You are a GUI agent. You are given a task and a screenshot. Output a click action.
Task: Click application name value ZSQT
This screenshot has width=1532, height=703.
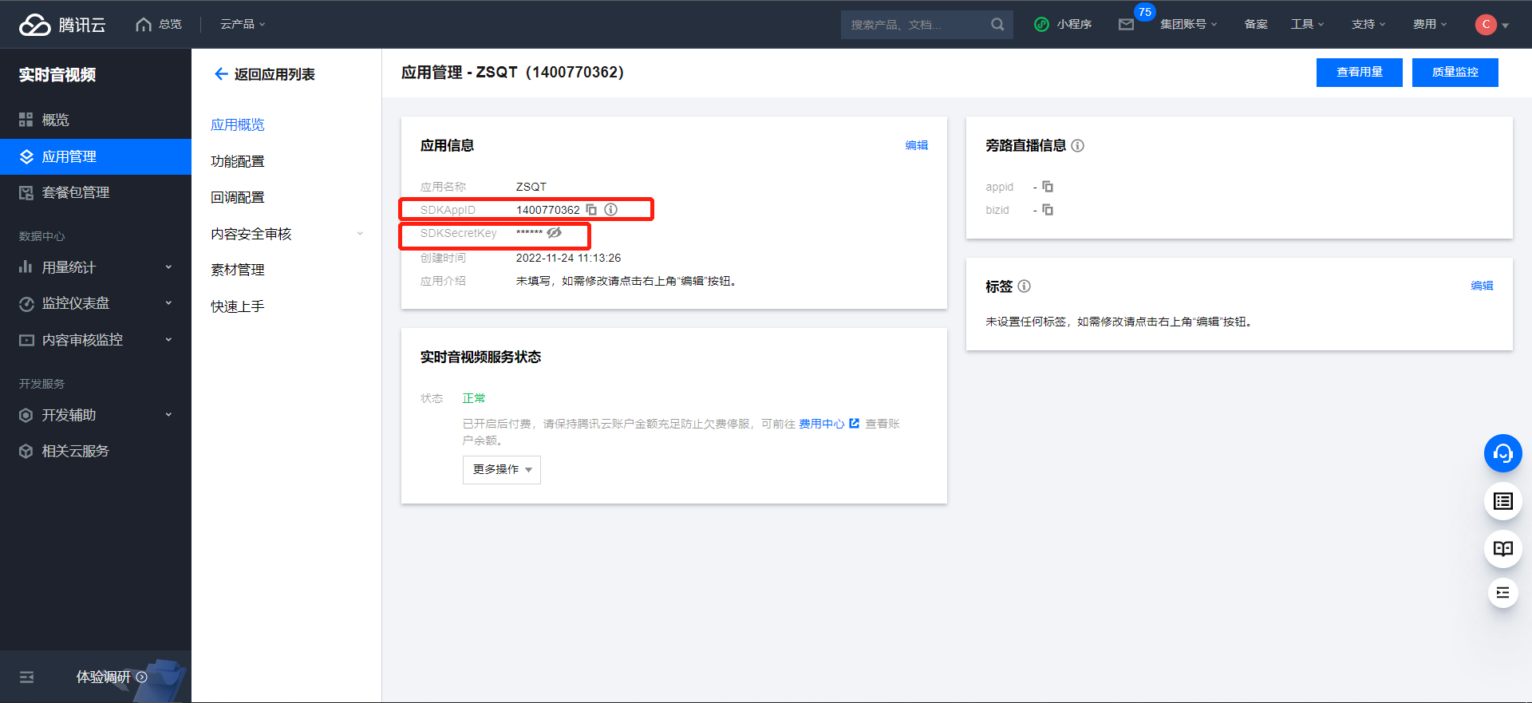[x=531, y=187]
